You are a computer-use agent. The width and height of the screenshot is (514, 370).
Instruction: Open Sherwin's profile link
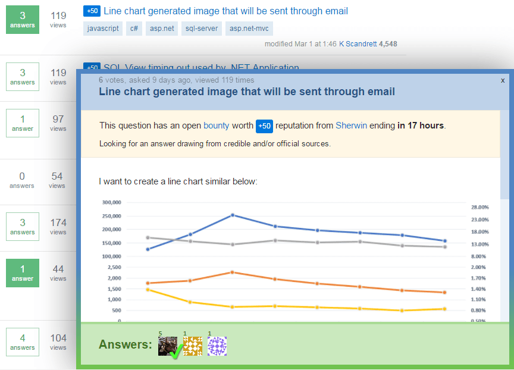[351, 126]
